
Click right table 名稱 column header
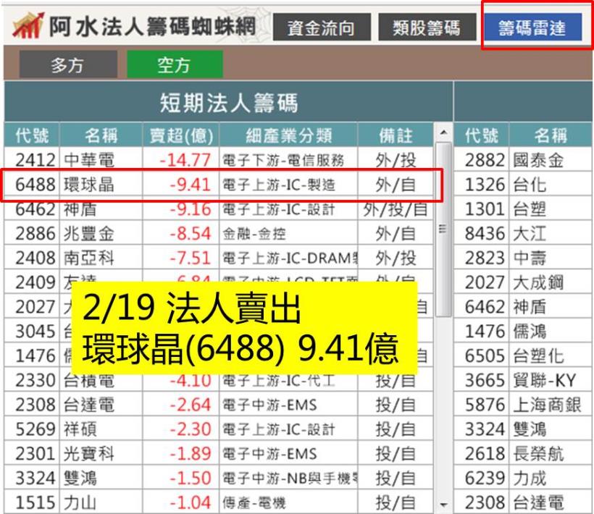tap(551, 135)
